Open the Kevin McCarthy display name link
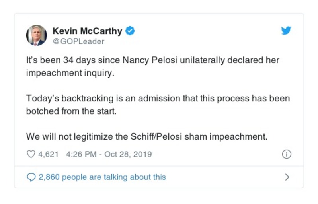Viewport: 318px width, 204px height. click(x=87, y=31)
